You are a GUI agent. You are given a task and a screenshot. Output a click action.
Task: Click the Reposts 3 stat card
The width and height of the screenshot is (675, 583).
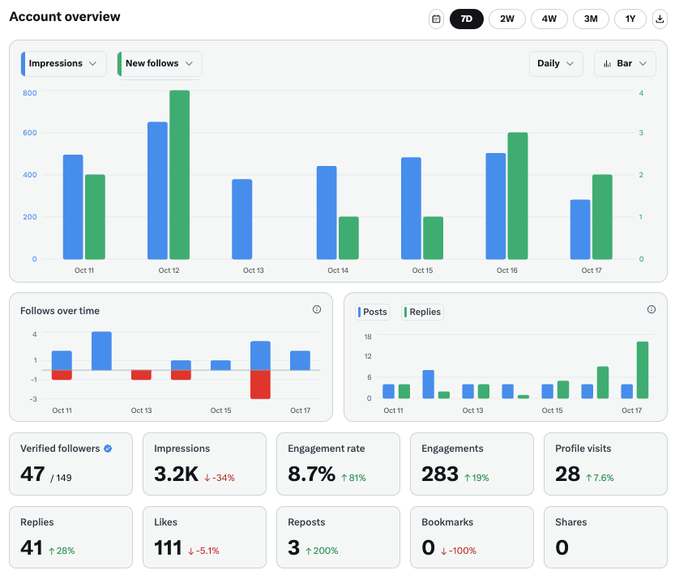pyautogui.click(x=338, y=537)
